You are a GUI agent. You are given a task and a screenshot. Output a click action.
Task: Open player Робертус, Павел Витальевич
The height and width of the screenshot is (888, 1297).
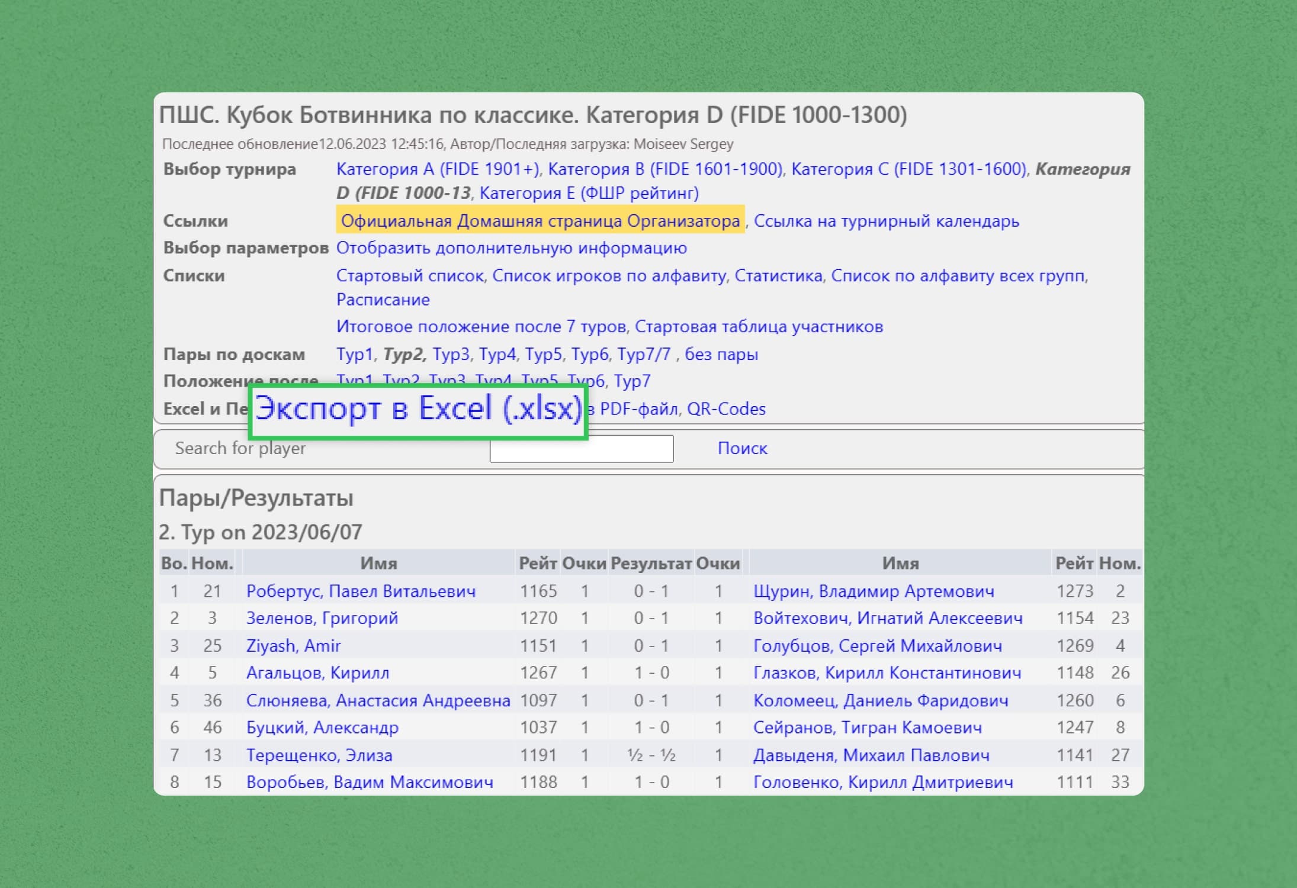[361, 591]
